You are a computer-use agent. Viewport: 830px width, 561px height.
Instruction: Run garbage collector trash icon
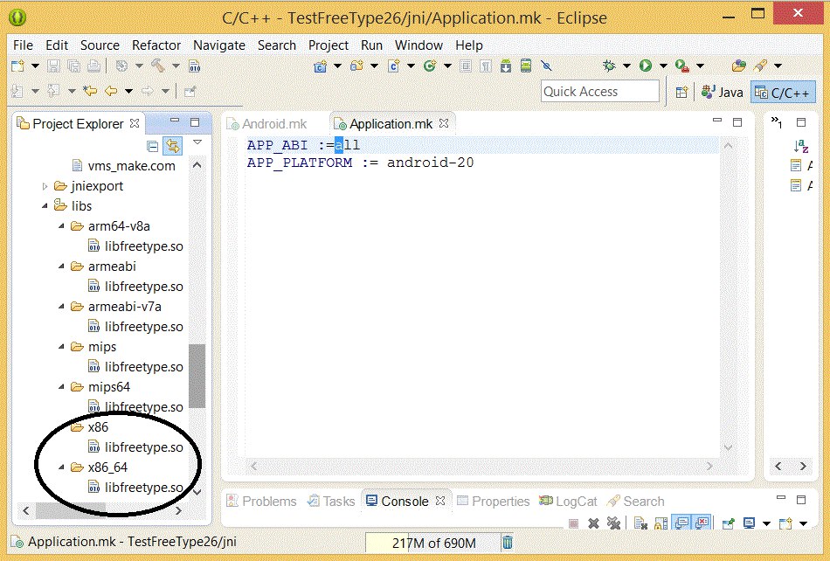click(507, 543)
